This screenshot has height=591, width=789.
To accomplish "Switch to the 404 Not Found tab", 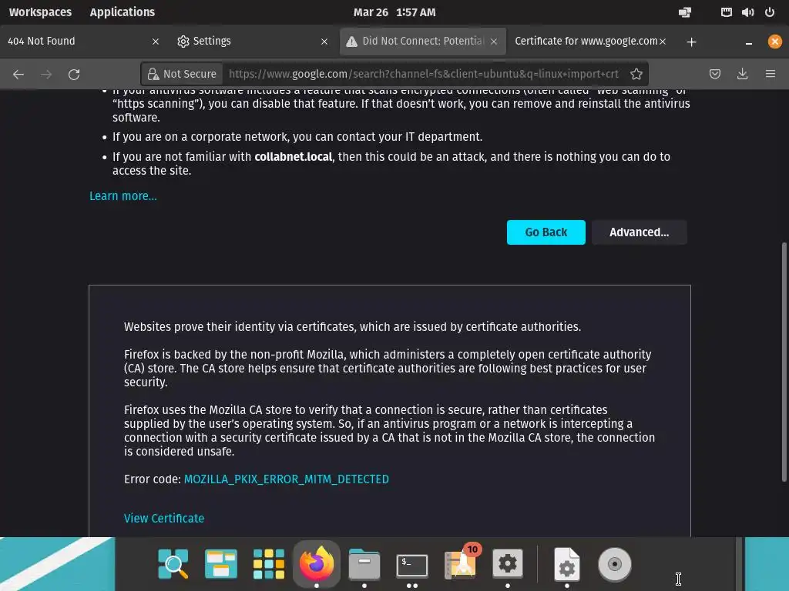I will (x=83, y=42).
